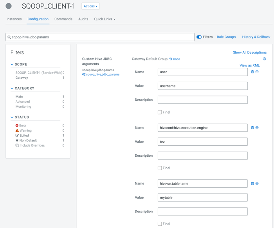274x228 pixels.
Task: Go to the Audits tab
Action: pos(83,19)
